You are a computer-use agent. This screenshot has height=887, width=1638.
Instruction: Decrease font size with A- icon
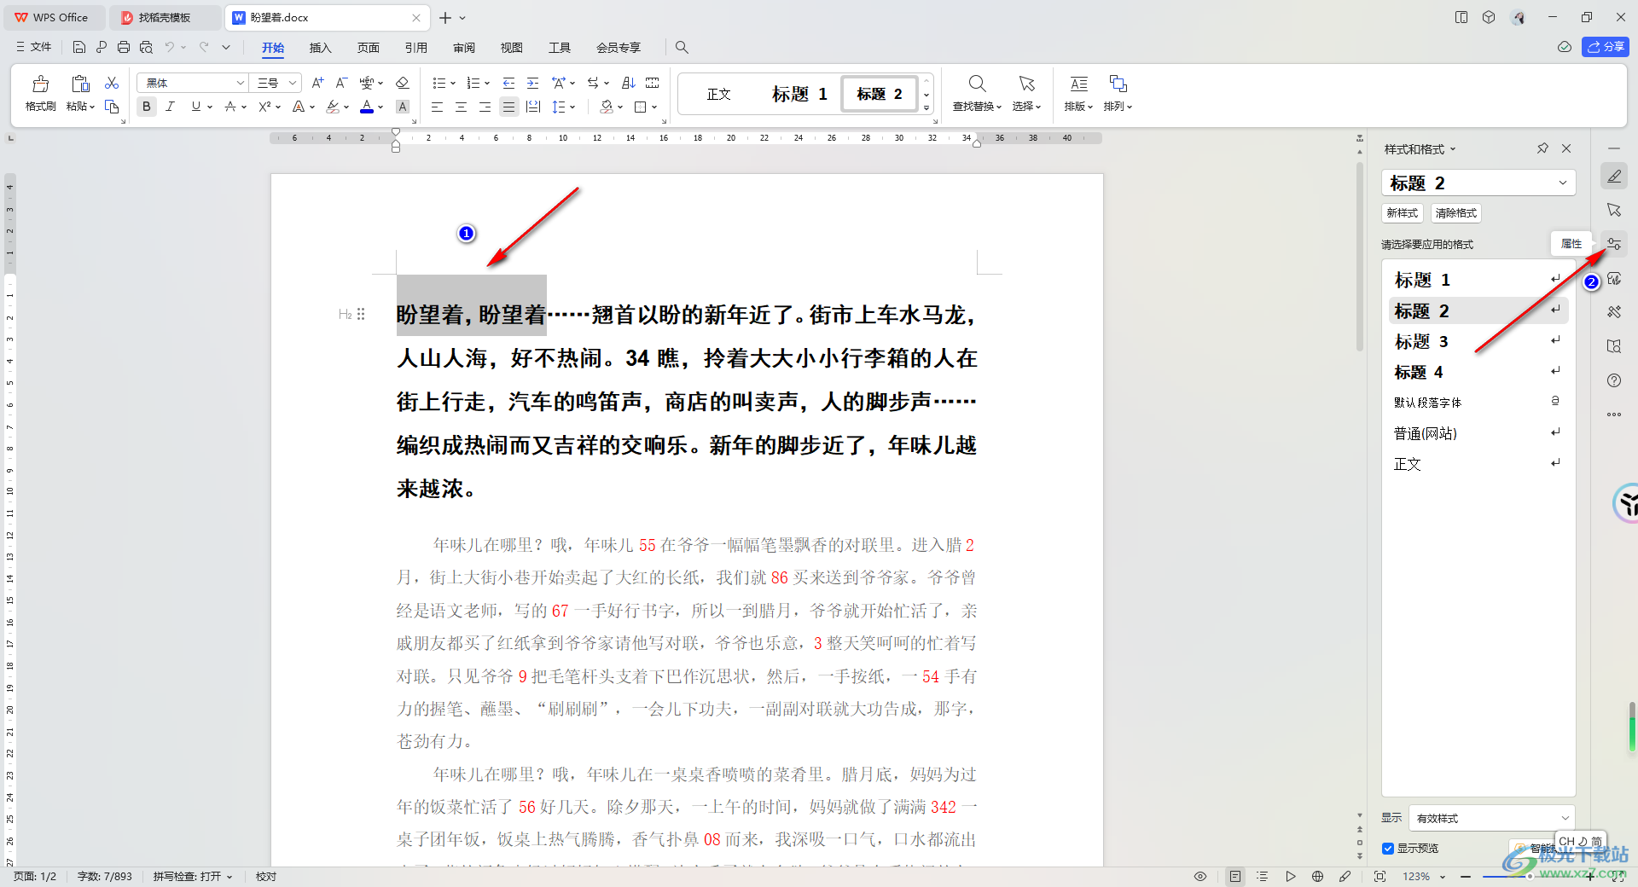pyautogui.click(x=341, y=83)
